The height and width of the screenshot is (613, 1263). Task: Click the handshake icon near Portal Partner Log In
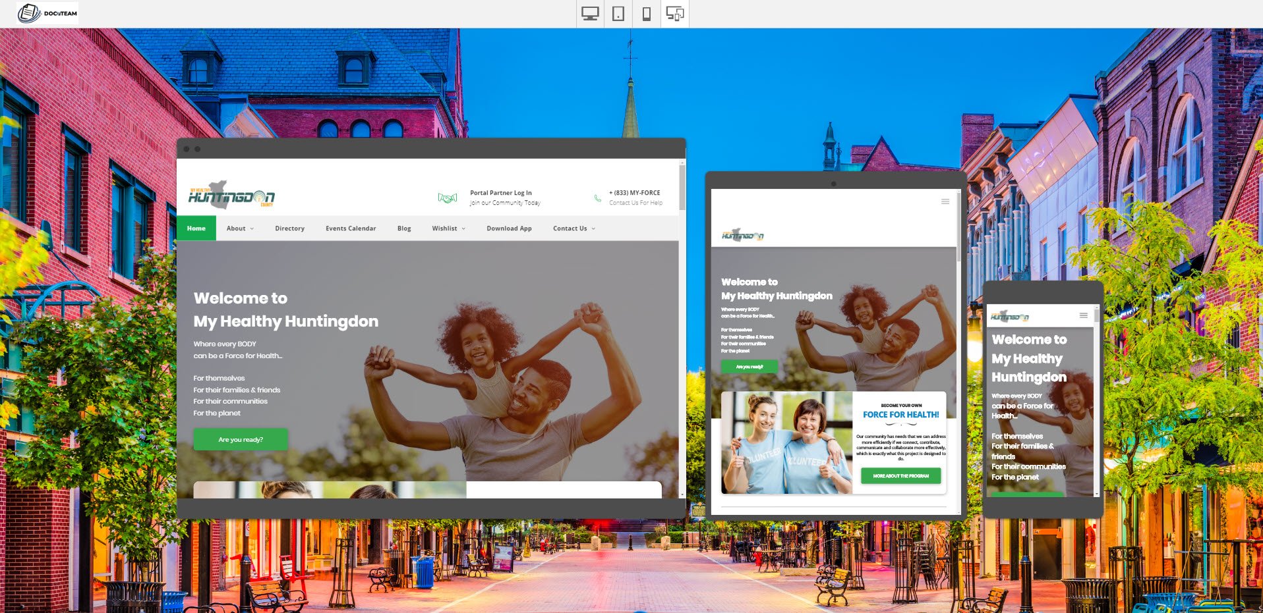(446, 197)
